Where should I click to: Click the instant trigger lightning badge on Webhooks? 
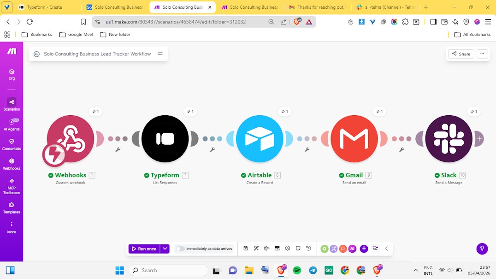pyautogui.click(x=54, y=154)
